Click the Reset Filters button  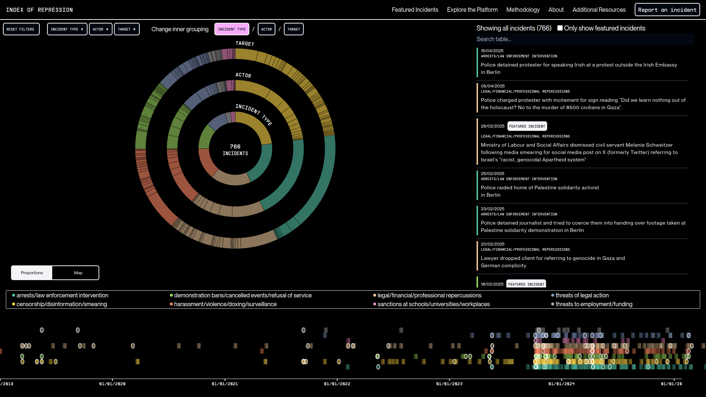tap(21, 29)
